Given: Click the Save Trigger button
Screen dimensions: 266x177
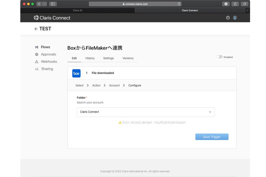Looking at the screenshot, I should [212, 137].
